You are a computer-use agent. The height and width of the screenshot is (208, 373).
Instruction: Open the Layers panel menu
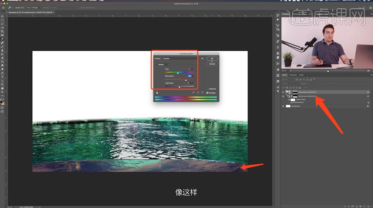[371, 75]
